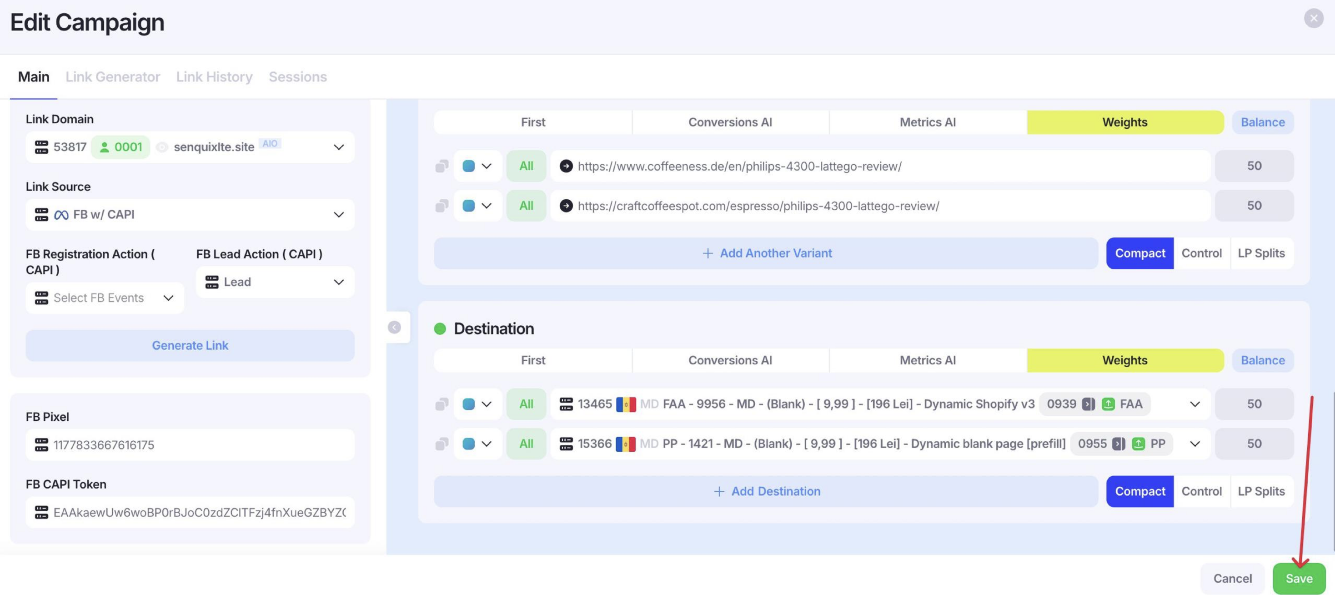Open color dropdown for PP - 1421 row

(x=477, y=444)
